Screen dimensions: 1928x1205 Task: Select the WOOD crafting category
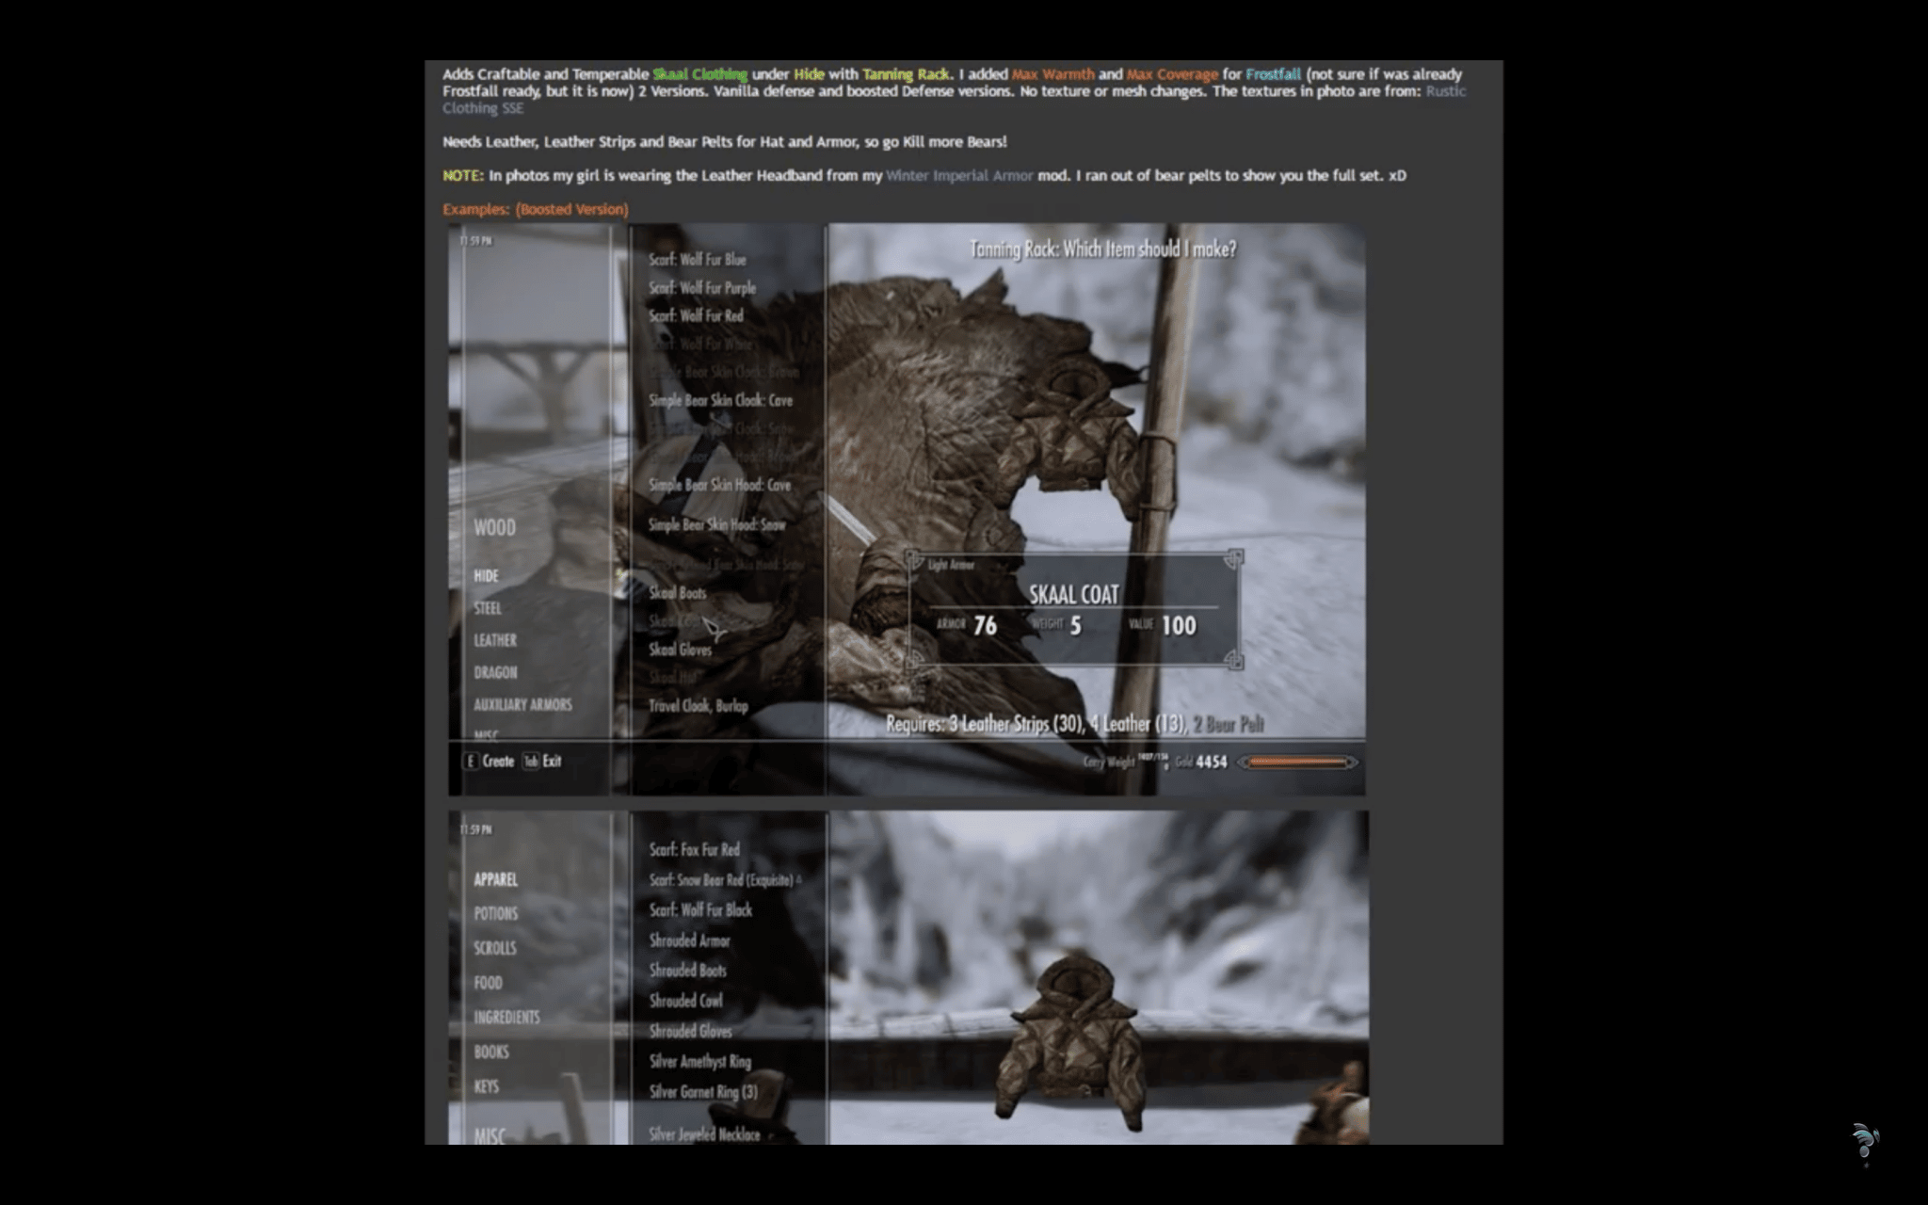(495, 528)
